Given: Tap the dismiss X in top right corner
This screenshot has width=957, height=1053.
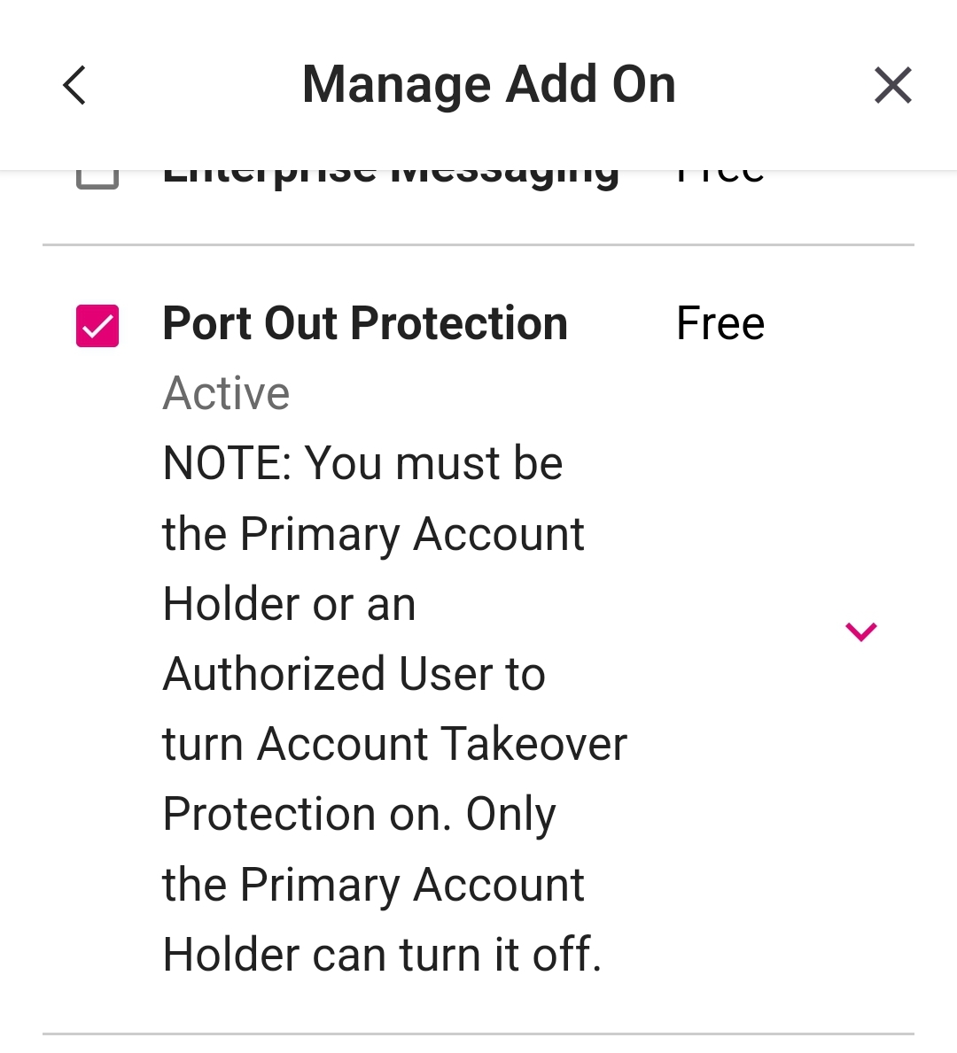Looking at the screenshot, I should click(x=892, y=85).
